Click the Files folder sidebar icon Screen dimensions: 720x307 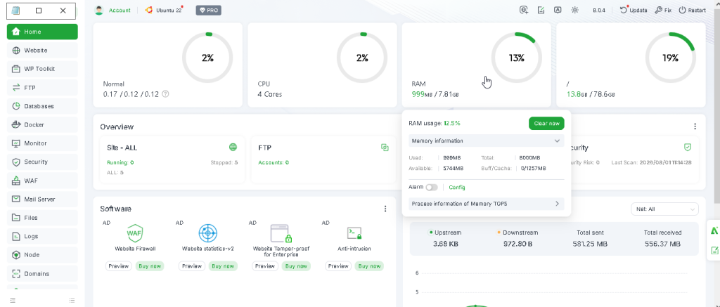pyautogui.click(x=16, y=218)
